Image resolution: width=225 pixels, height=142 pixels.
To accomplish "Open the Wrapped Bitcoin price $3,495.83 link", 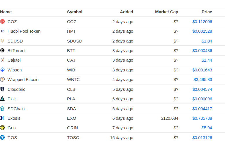I will [203, 80].
